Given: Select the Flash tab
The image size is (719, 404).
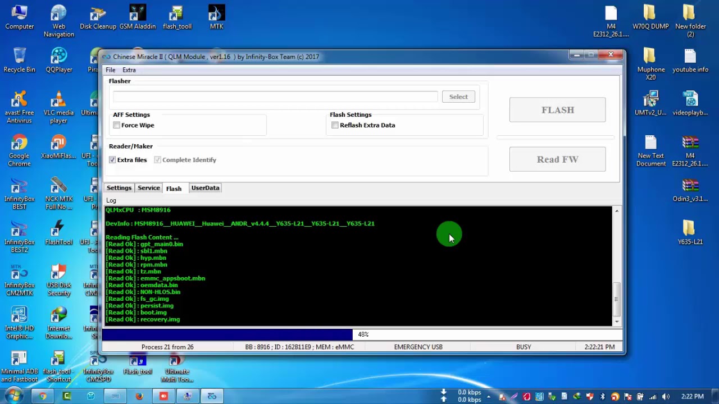Looking at the screenshot, I should (174, 189).
